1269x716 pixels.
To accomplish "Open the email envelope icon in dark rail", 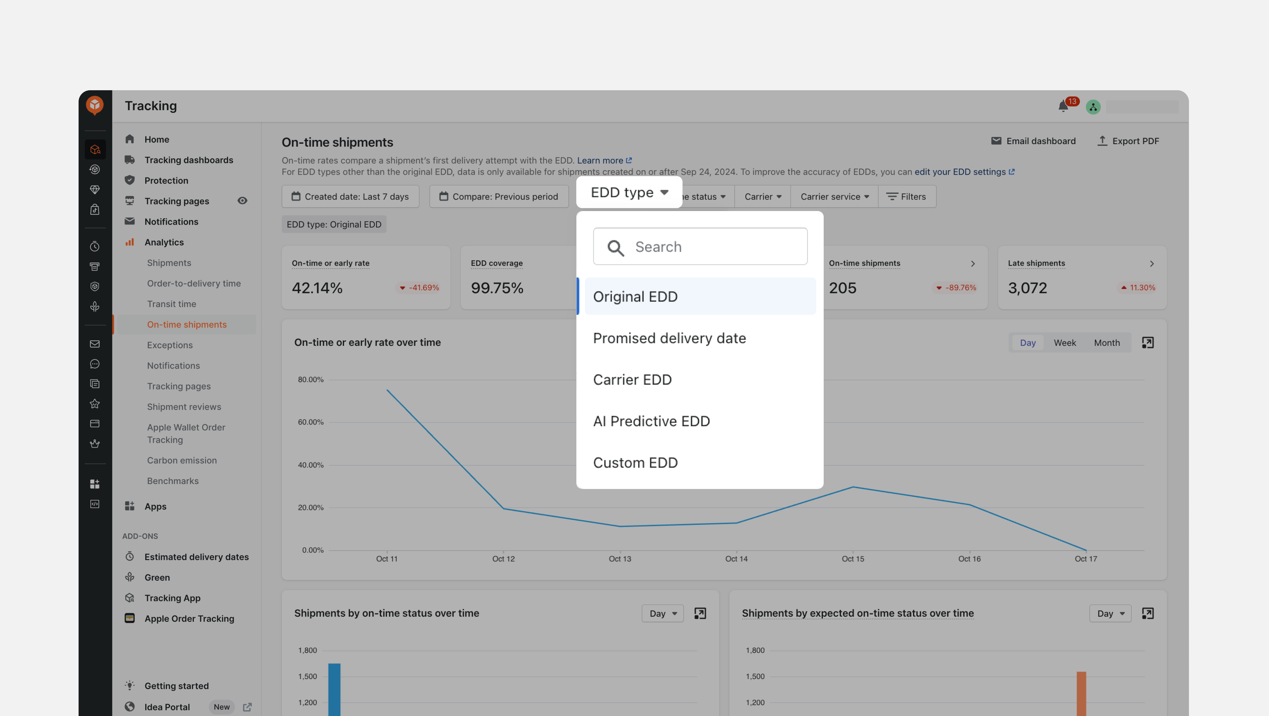I will click(95, 344).
